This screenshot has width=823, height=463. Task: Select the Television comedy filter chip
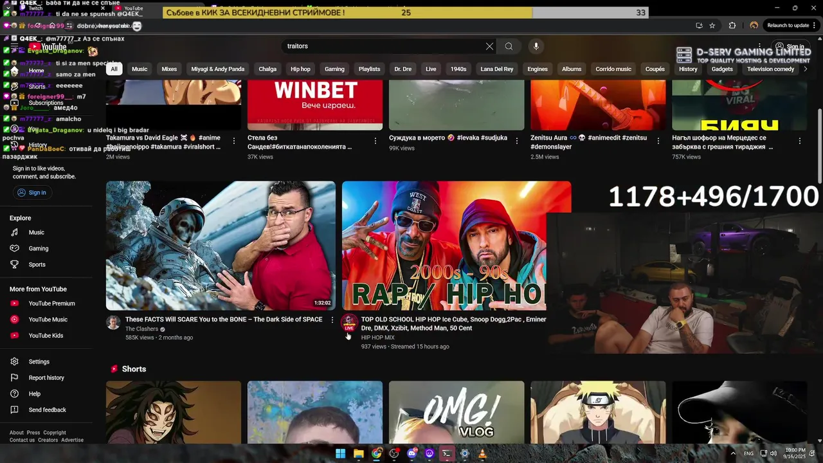(x=770, y=69)
